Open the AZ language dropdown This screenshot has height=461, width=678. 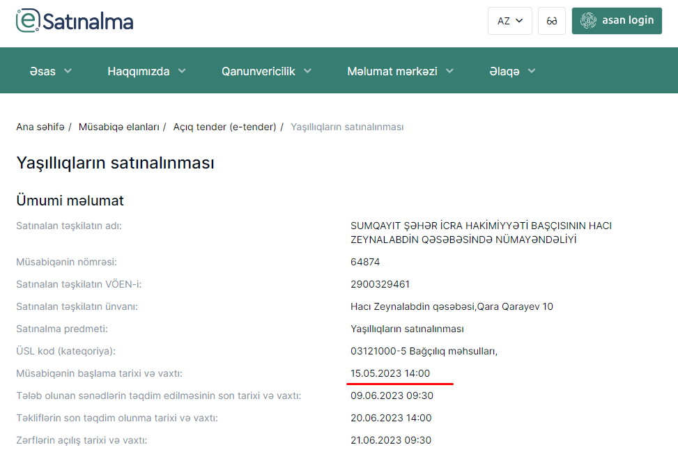click(509, 21)
